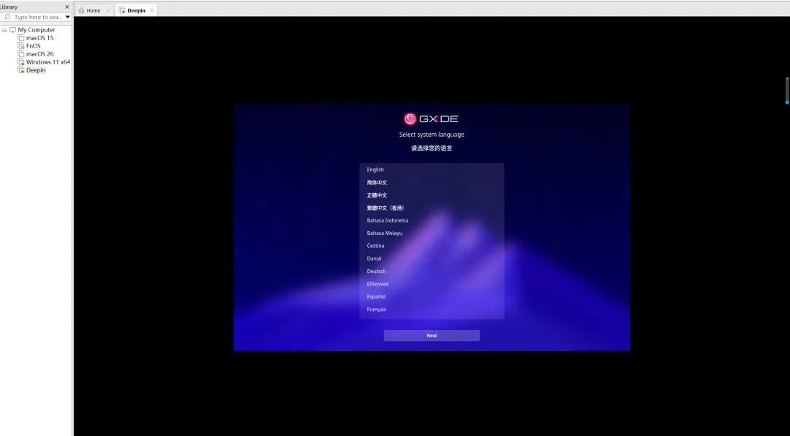The image size is (790, 436).
Task: Click the Next button in installer
Action: coord(432,335)
